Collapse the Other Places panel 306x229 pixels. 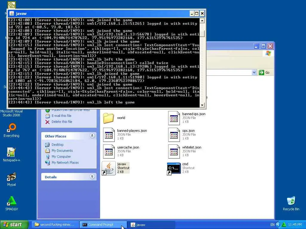click(x=92, y=136)
